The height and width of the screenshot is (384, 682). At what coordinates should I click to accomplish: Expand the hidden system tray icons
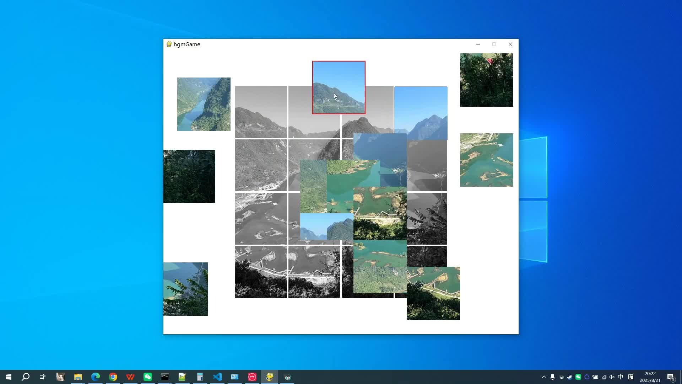tap(544, 377)
